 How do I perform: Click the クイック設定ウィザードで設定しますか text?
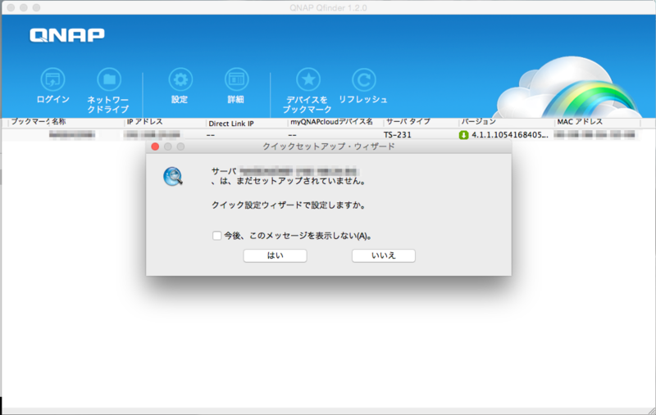tap(289, 205)
